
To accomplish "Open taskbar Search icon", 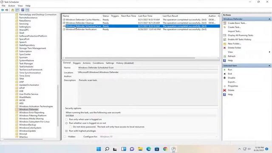I will pyautogui.click(x=107, y=149).
